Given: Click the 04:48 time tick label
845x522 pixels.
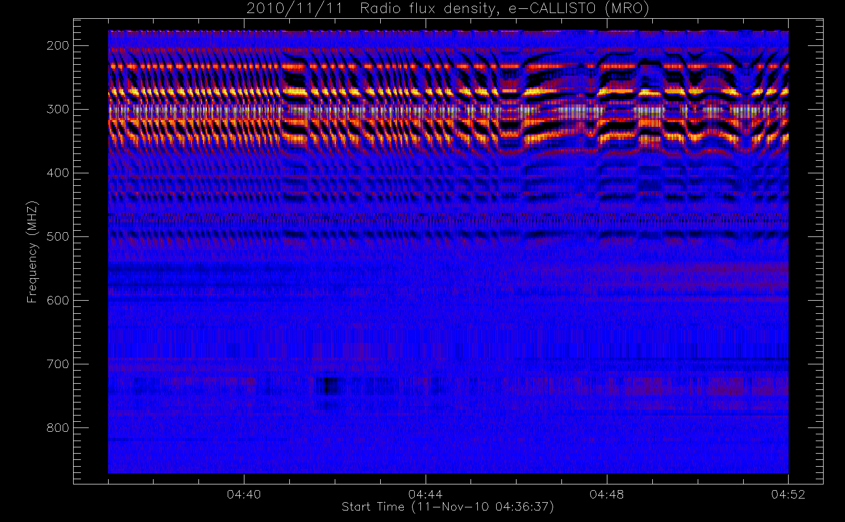Looking at the screenshot, I should coord(607,494).
